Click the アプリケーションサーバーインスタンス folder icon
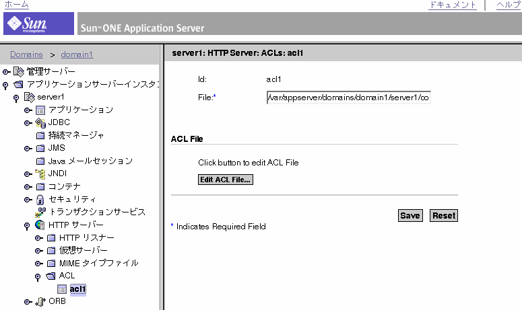The image size is (522, 310). click(x=19, y=85)
